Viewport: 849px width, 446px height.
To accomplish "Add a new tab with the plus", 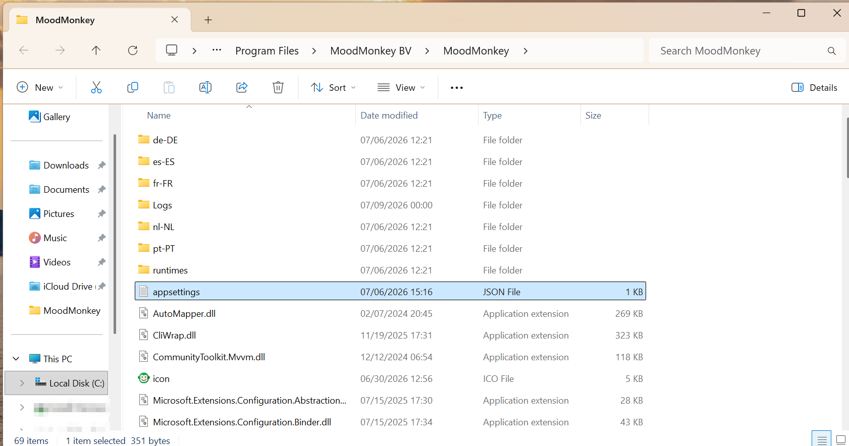I will (x=208, y=20).
